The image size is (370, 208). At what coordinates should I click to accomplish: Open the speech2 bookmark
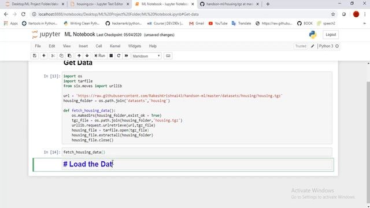326,23
